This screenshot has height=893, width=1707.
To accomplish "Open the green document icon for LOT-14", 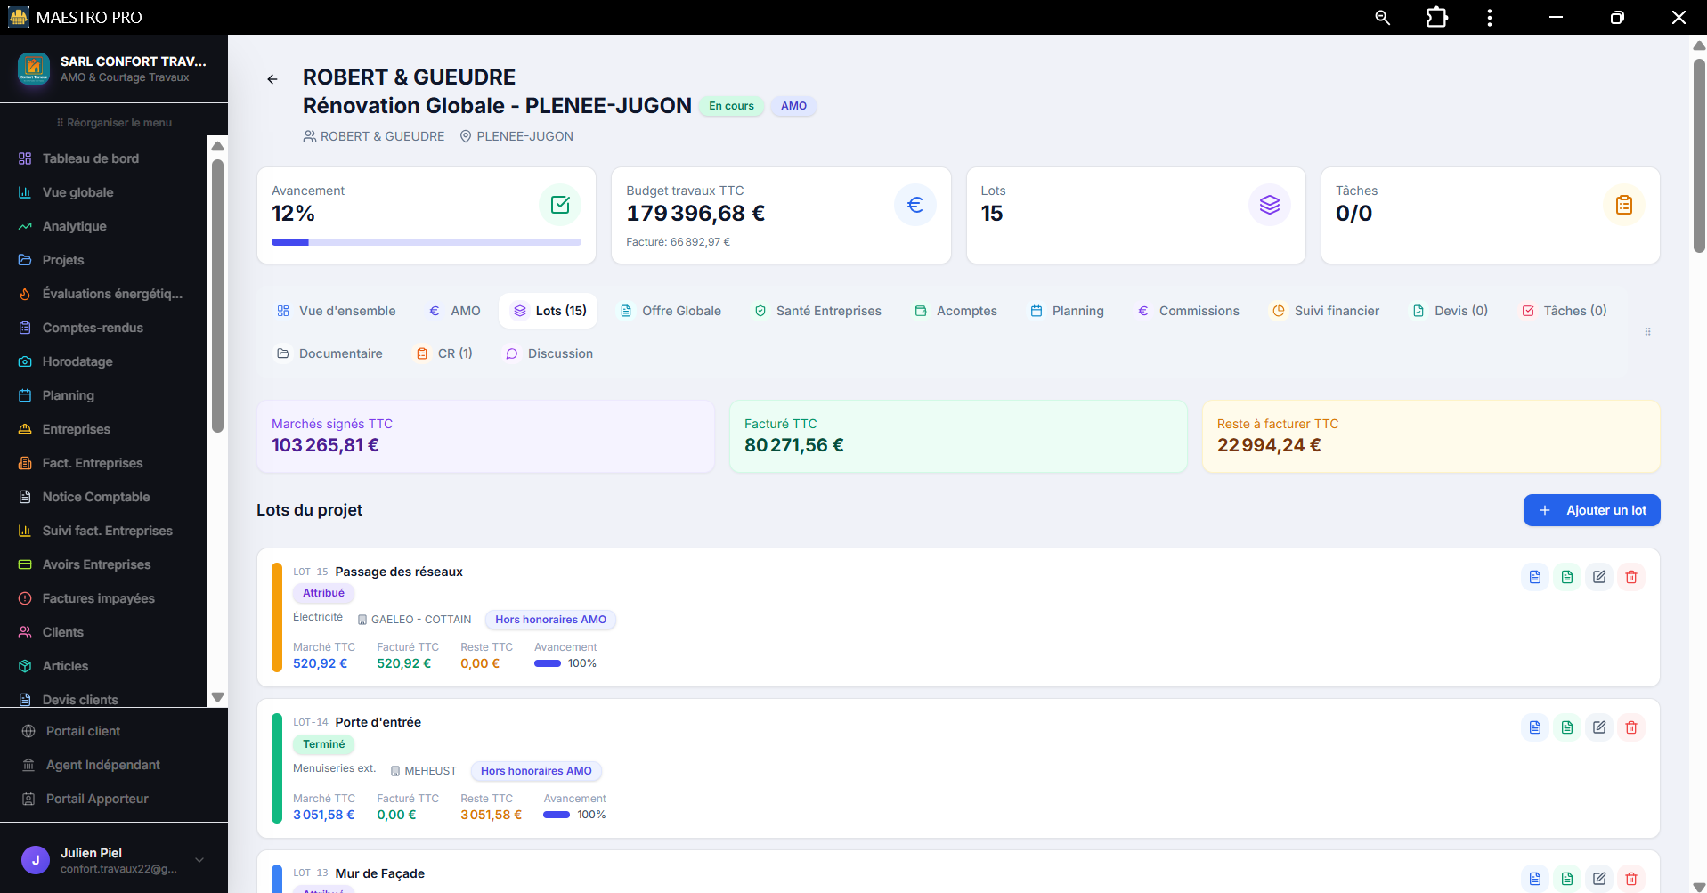I will pos(1567,727).
